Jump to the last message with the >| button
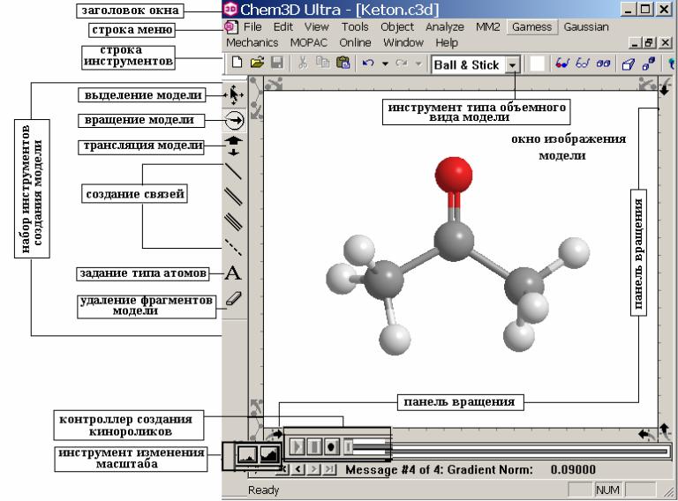 pyautogui.click(x=330, y=469)
